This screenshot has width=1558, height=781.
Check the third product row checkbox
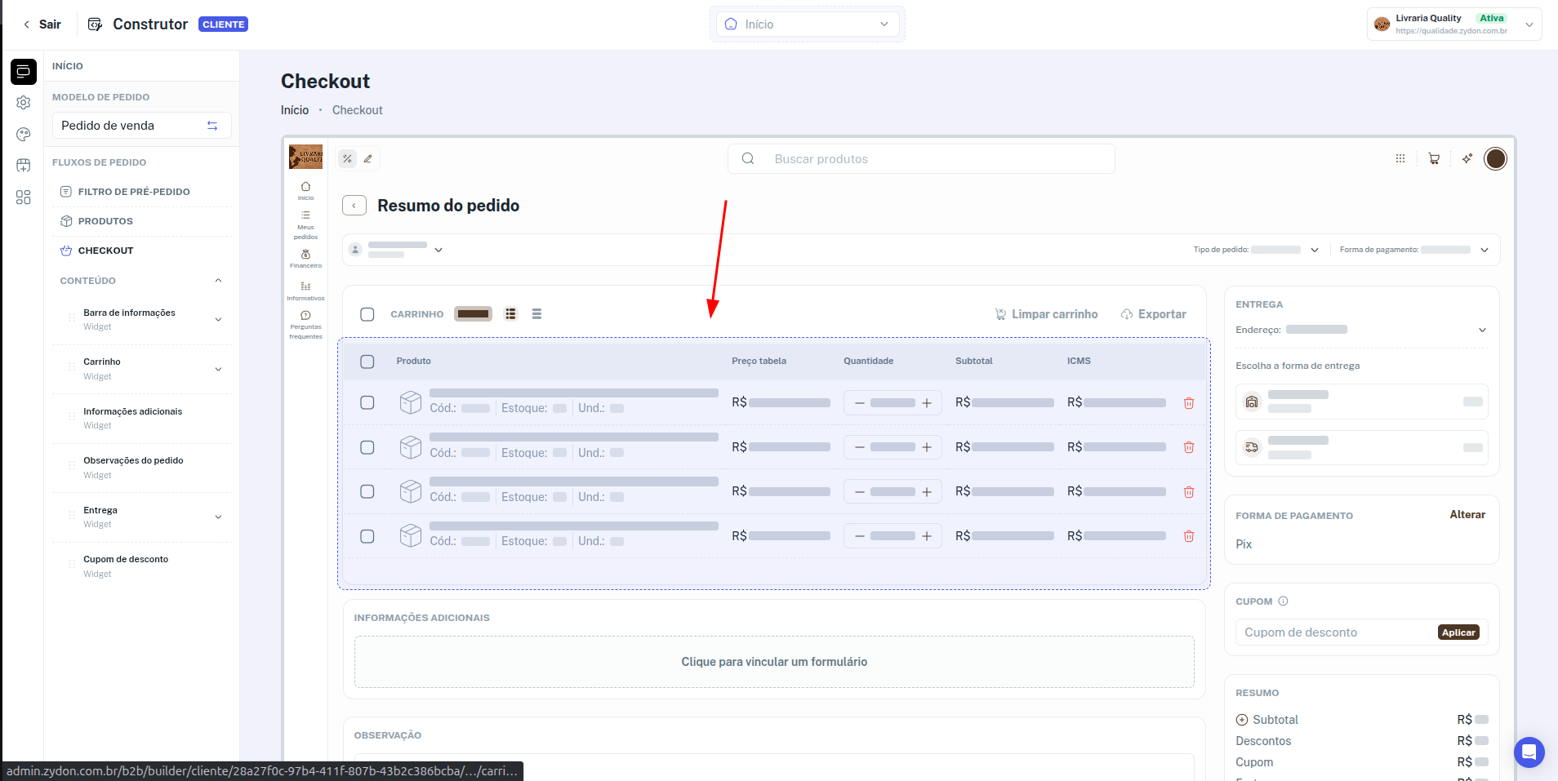tap(367, 492)
